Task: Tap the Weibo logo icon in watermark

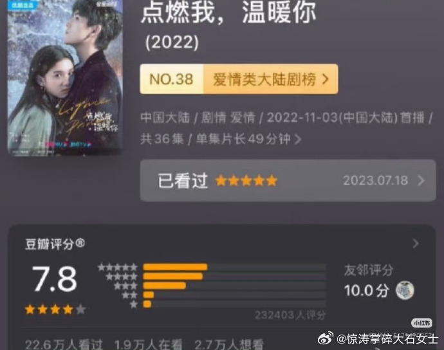Action: pyautogui.click(x=326, y=338)
